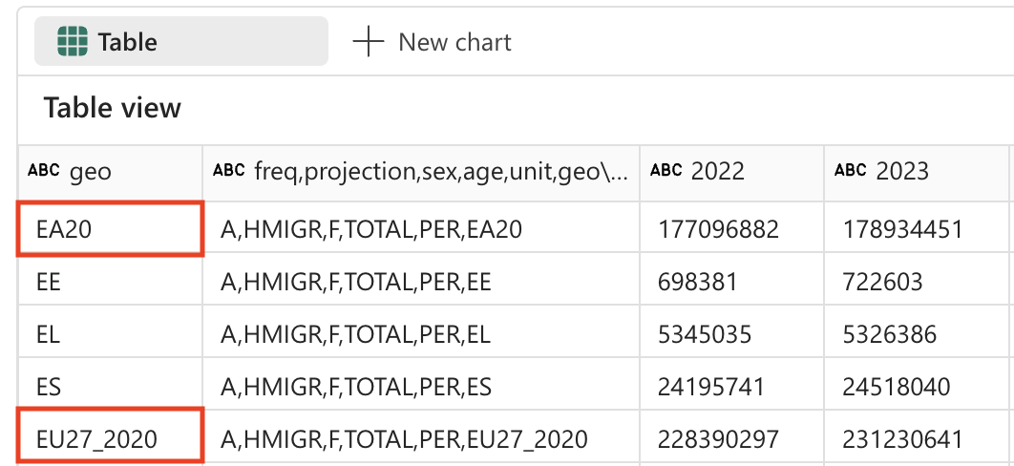Select the EE geo cell
This screenshot has width=1014, height=466.
(x=110, y=281)
